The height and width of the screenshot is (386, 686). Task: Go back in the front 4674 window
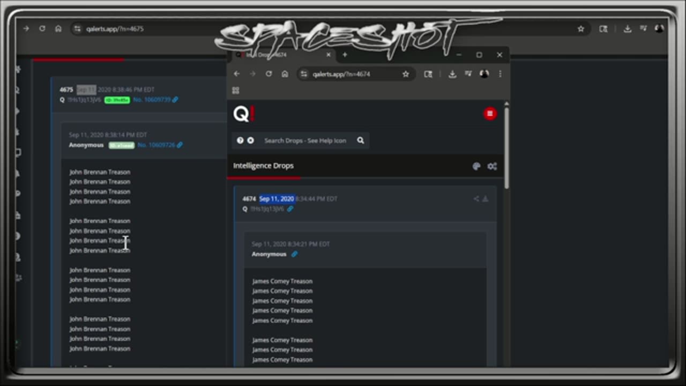(x=236, y=74)
